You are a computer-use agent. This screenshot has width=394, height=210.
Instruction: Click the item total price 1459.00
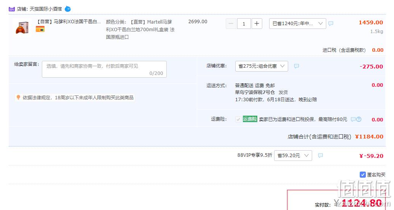(x=371, y=22)
